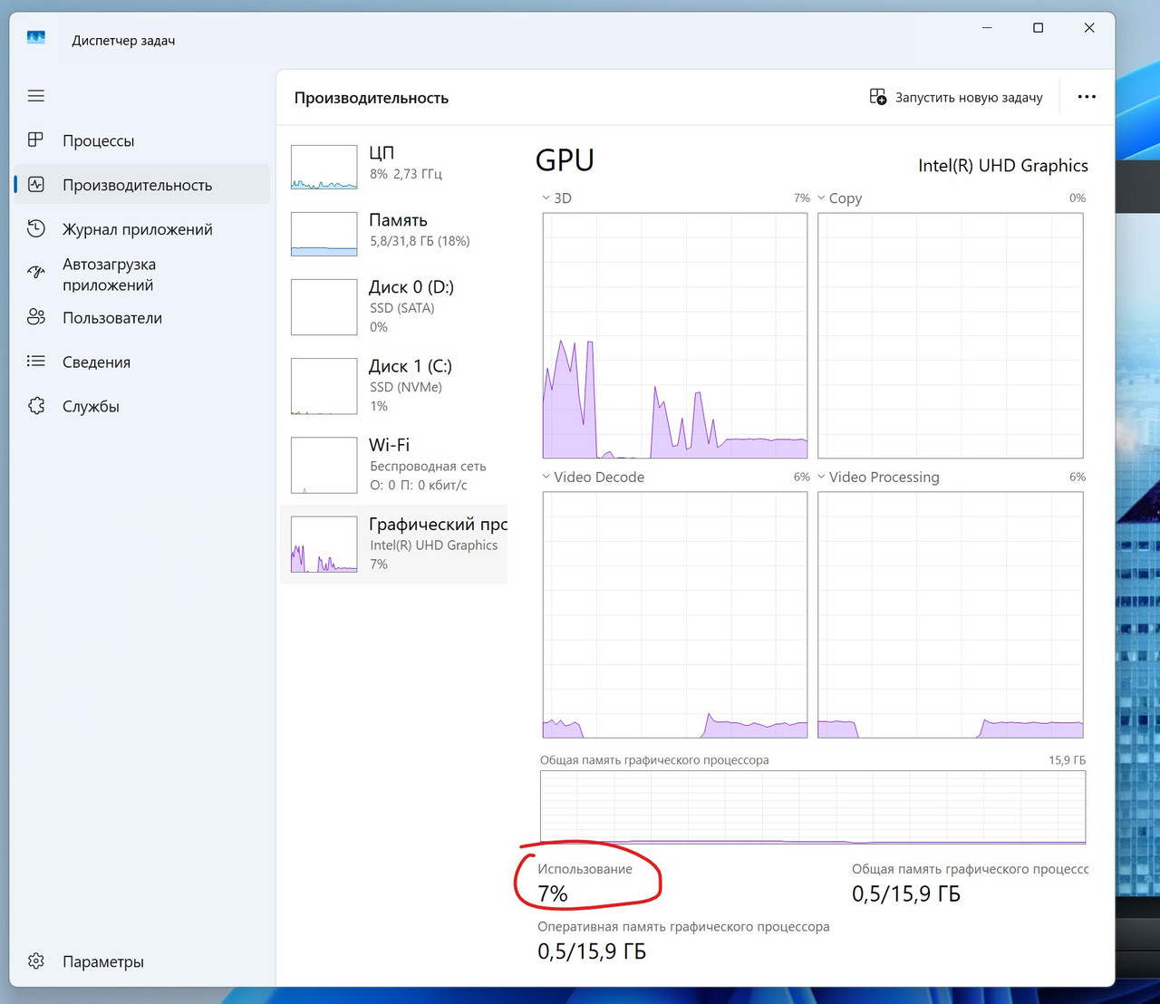Click the Video Decode usage graph
Viewport: 1160px width, 1004px height.
click(x=674, y=615)
